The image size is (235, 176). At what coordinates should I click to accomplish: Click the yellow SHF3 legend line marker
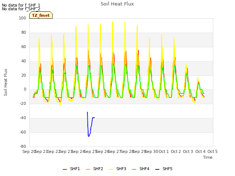pos(111,169)
